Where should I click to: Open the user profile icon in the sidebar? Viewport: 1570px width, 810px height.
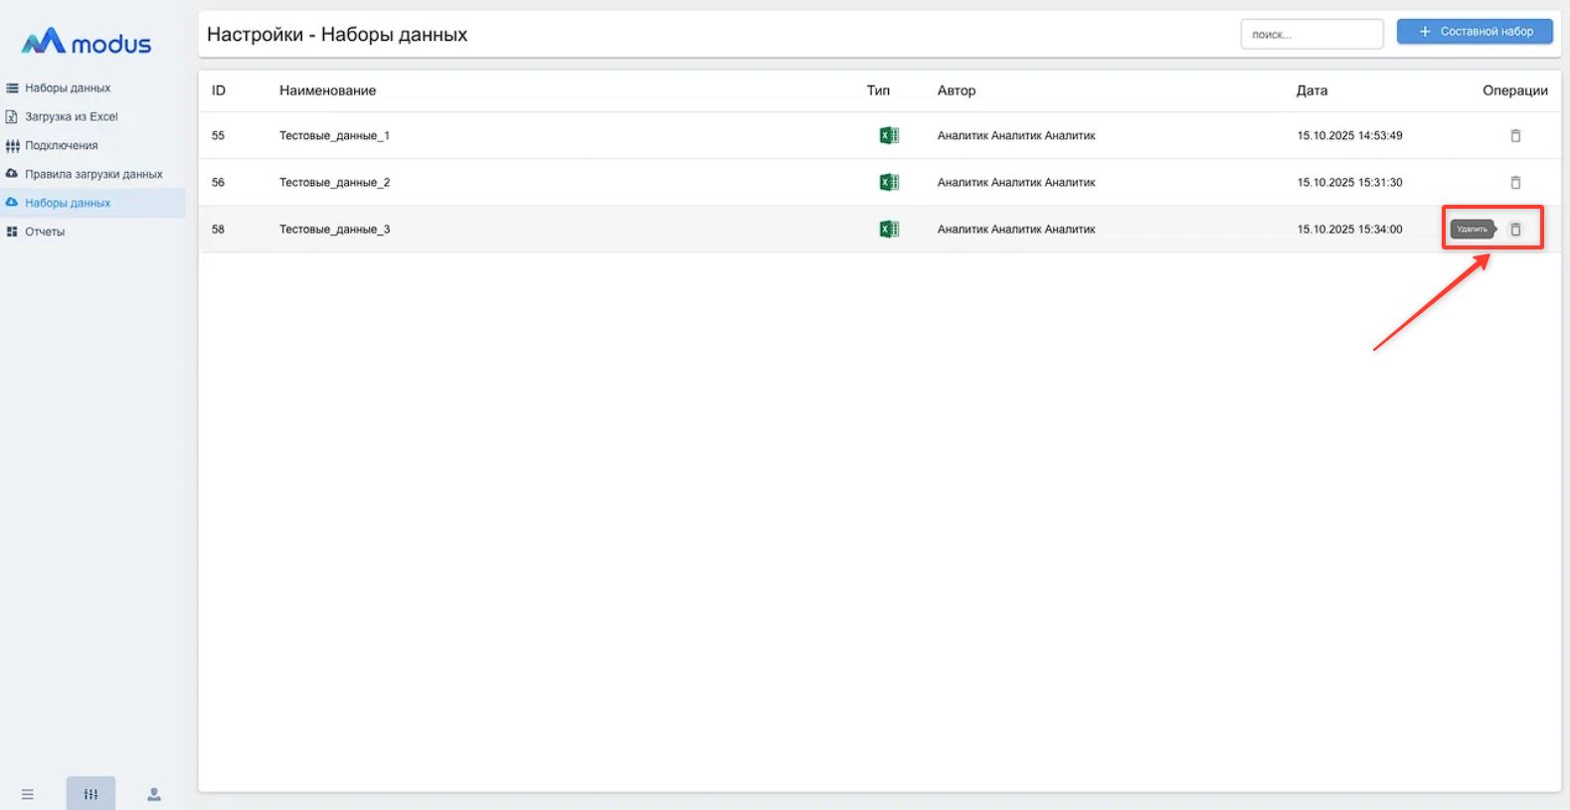[x=154, y=794]
